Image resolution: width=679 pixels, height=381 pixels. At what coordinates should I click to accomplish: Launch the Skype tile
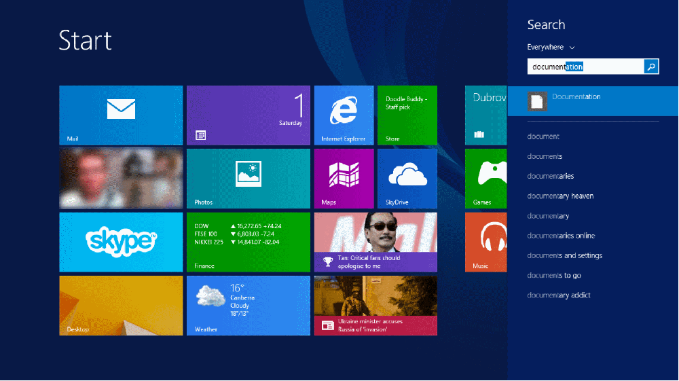pos(121,242)
